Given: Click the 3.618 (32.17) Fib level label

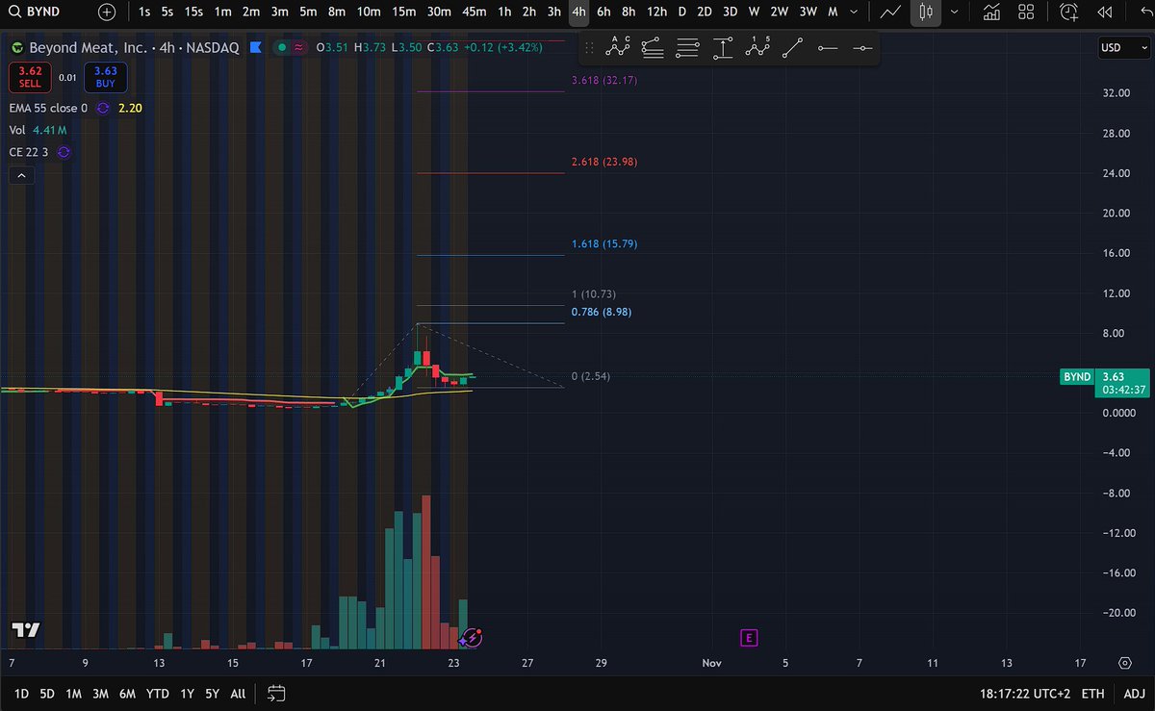Looking at the screenshot, I should [603, 81].
